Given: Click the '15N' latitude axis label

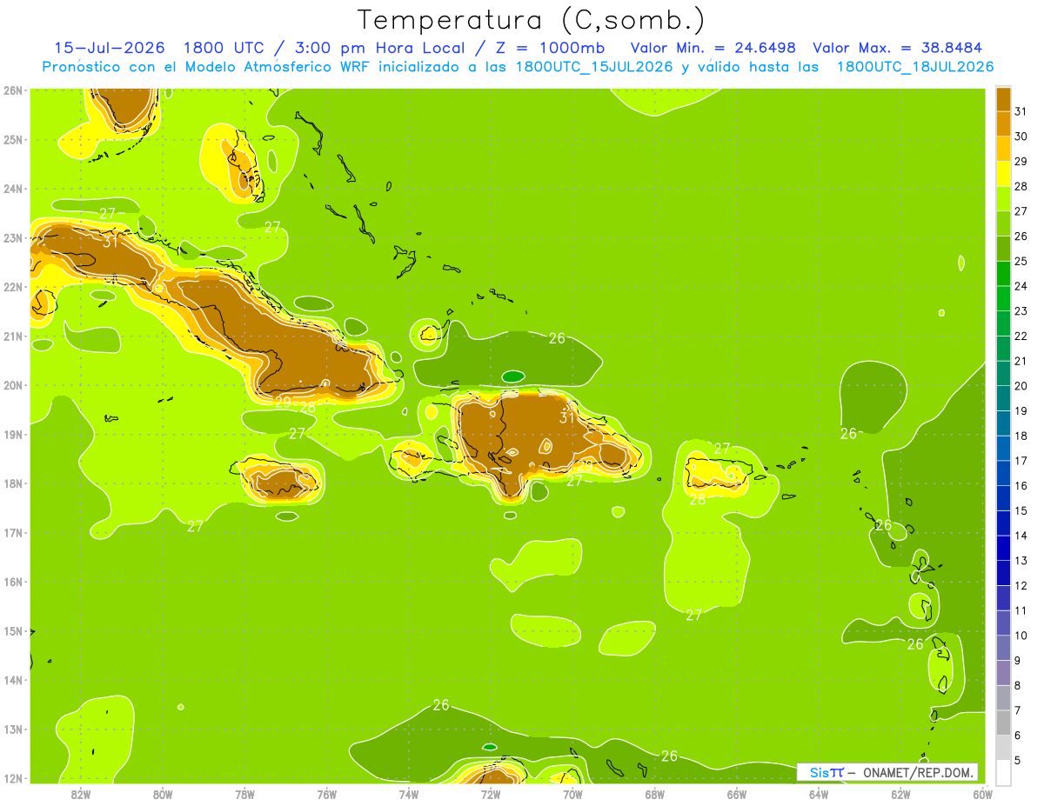Looking at the screenshot, I should [x=13, y=630].
